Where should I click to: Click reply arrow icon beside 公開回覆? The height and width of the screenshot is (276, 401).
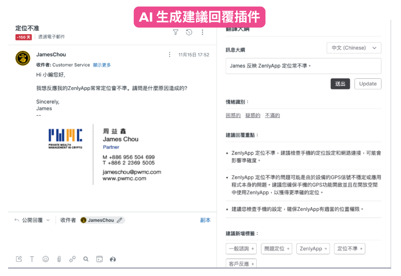coord(17,220)
